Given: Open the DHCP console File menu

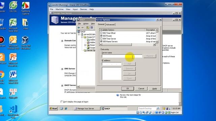Looking at the screenshot, I should [80, 24].
